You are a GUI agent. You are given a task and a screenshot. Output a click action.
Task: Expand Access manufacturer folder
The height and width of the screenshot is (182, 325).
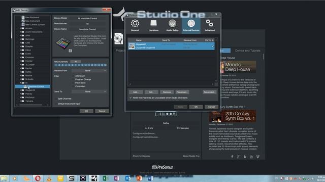20,28
